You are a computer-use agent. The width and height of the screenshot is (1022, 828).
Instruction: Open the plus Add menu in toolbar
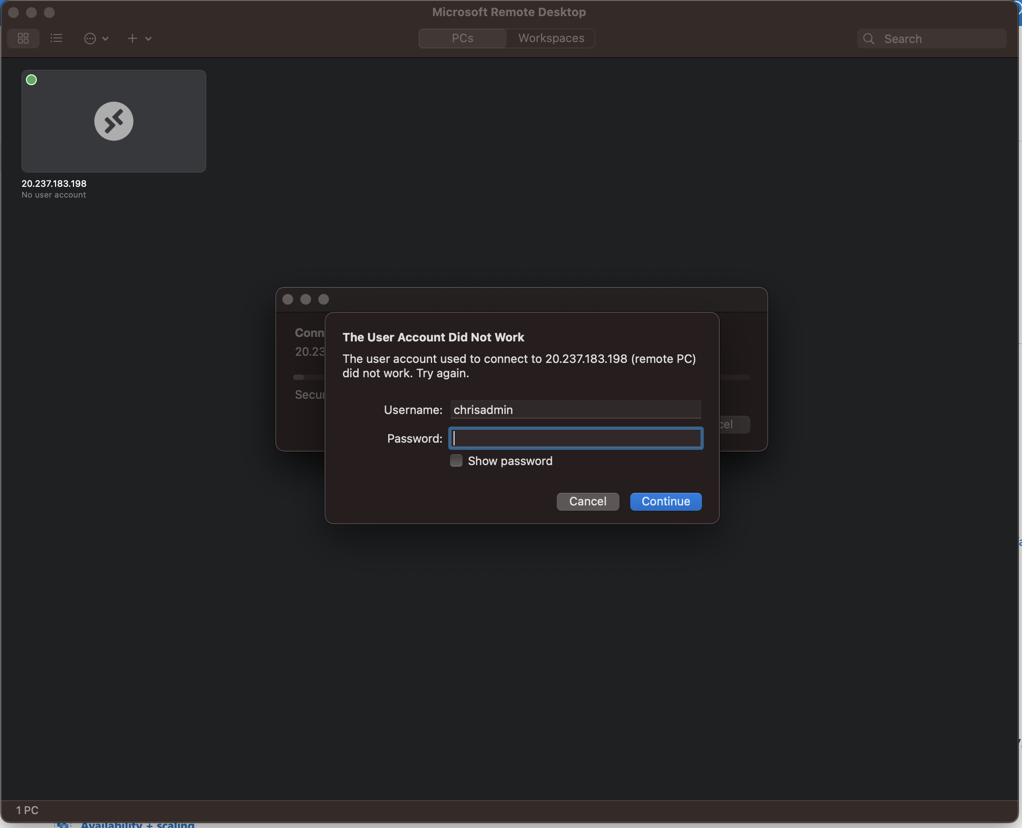[139, 39]
